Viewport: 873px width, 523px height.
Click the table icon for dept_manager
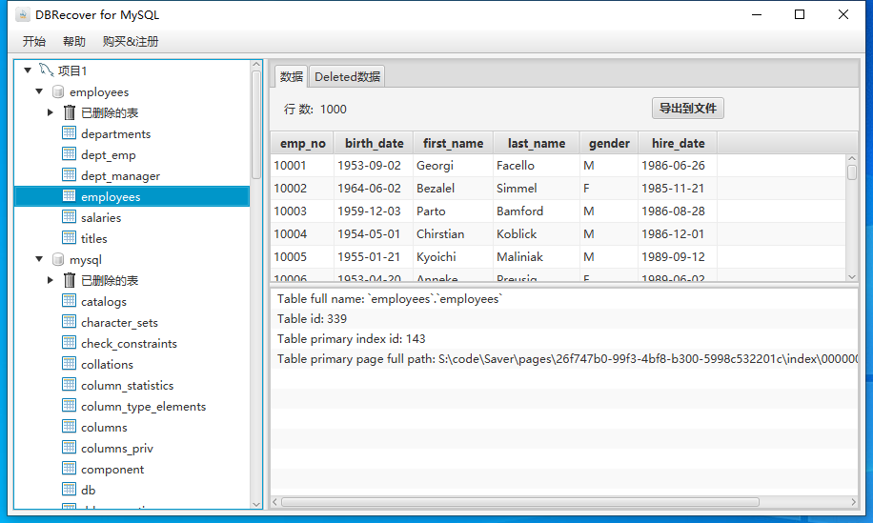click(x=69, y=174)
